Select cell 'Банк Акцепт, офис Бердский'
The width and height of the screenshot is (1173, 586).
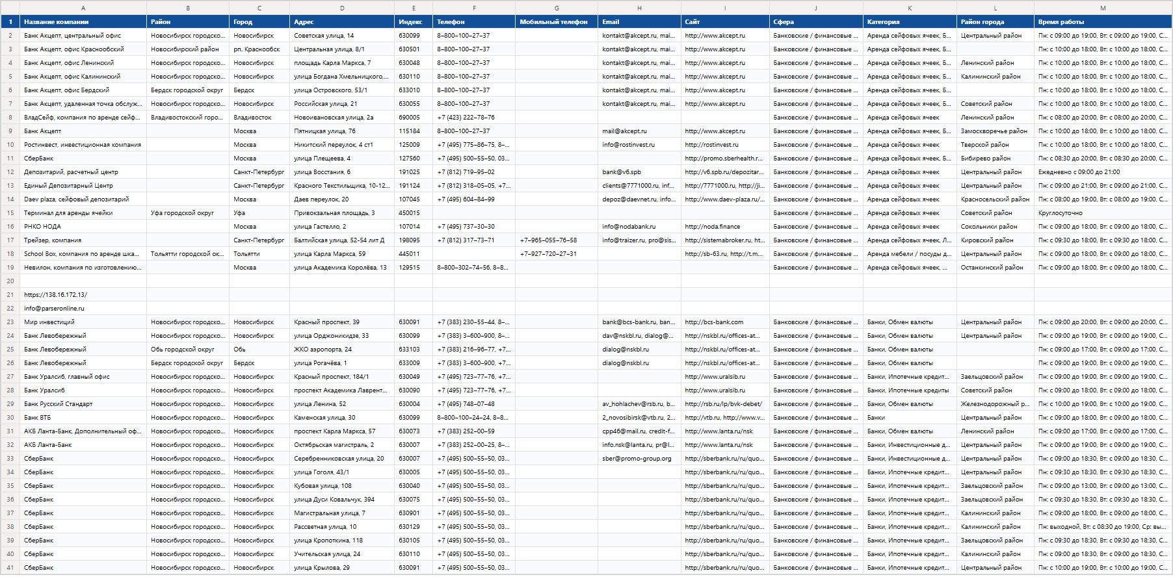[83, 90]
